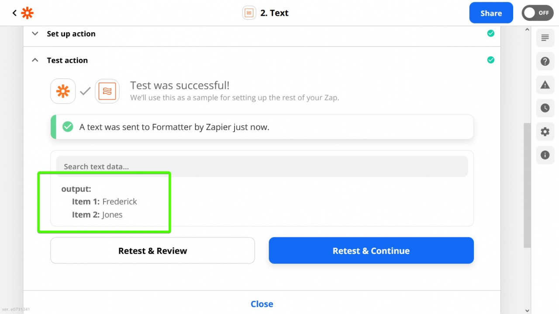Screen dimensions: 559x314
Task: Open the info icon in the sidebar
Action: click(x=545, y=155)
